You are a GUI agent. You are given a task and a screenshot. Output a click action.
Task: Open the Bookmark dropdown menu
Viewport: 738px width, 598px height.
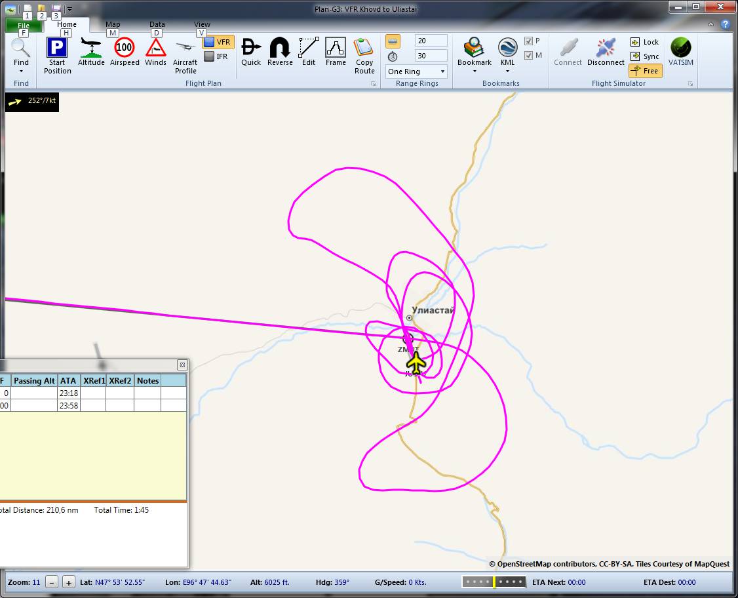[475, 71]
